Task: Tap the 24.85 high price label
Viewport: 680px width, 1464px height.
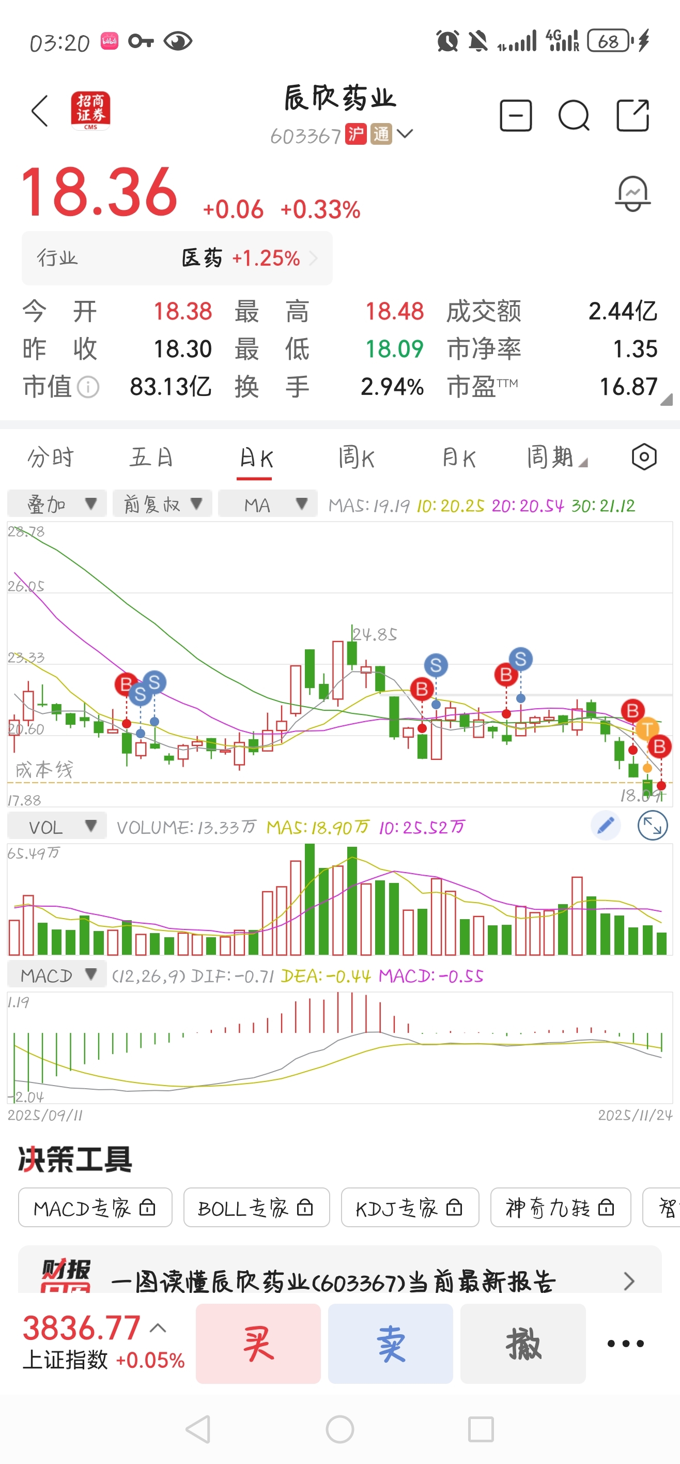Action: 375,634
